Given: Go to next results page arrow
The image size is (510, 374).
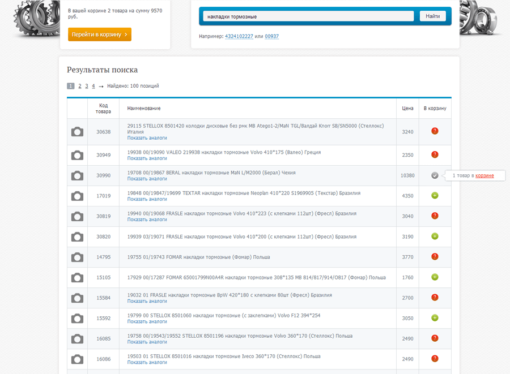Looking at the screenshot, I should coord(101,87).
